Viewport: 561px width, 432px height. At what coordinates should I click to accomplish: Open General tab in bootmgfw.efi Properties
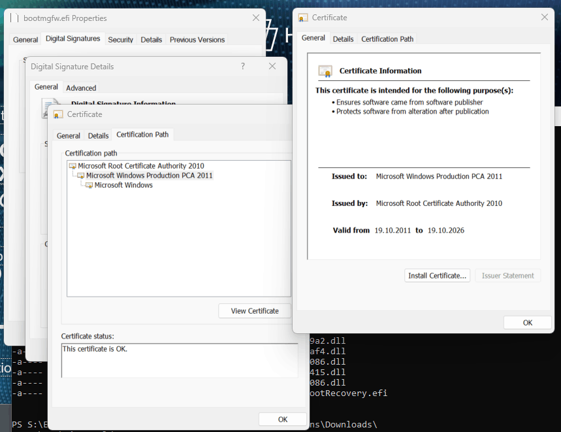[x=25, y=40]
